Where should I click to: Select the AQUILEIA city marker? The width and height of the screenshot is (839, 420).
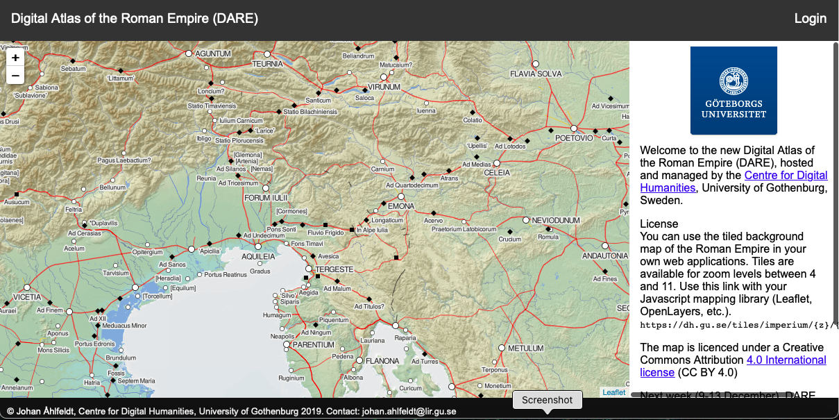(x=258, y=246)
